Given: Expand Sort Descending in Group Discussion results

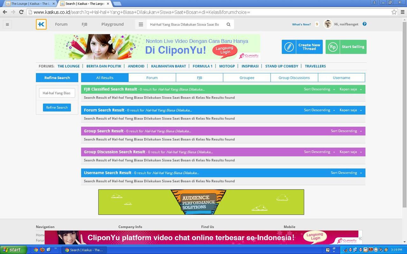Looking at the screenshot, I should point(319,152).
